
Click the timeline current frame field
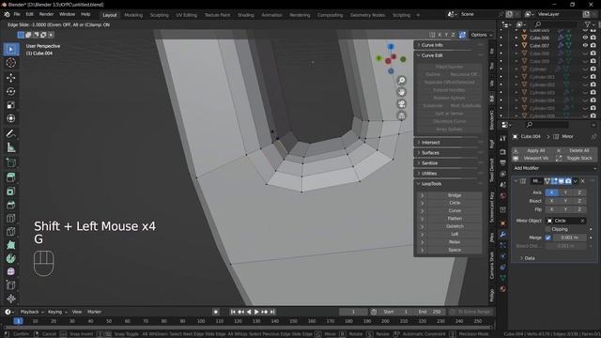(x=353, y=312)
